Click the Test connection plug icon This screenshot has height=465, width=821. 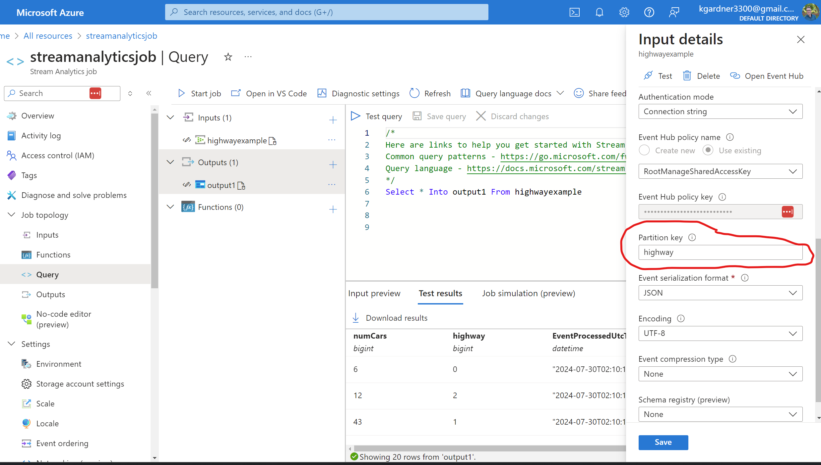[648, 76]
